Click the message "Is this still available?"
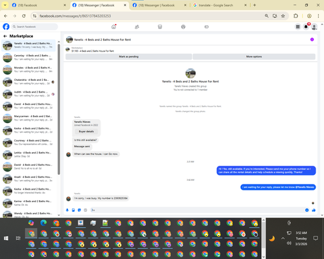The width and height of the screenshot is (324, 259). pos(86,140)
